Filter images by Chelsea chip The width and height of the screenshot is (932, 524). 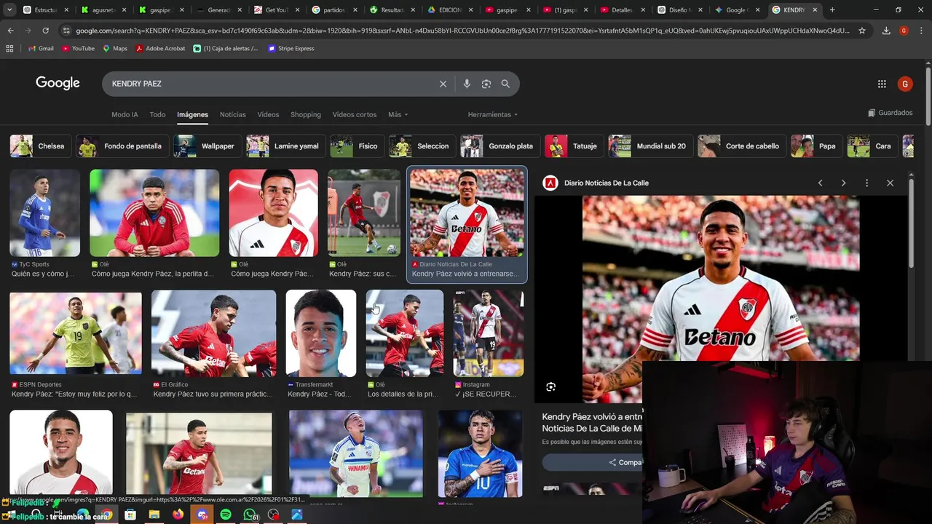(x=39, y=146)
